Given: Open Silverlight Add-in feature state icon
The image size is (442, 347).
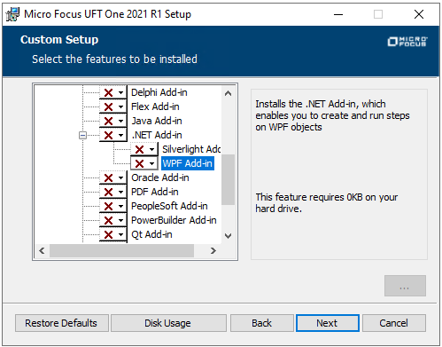Looking at the screenshot, I should 144,149.
